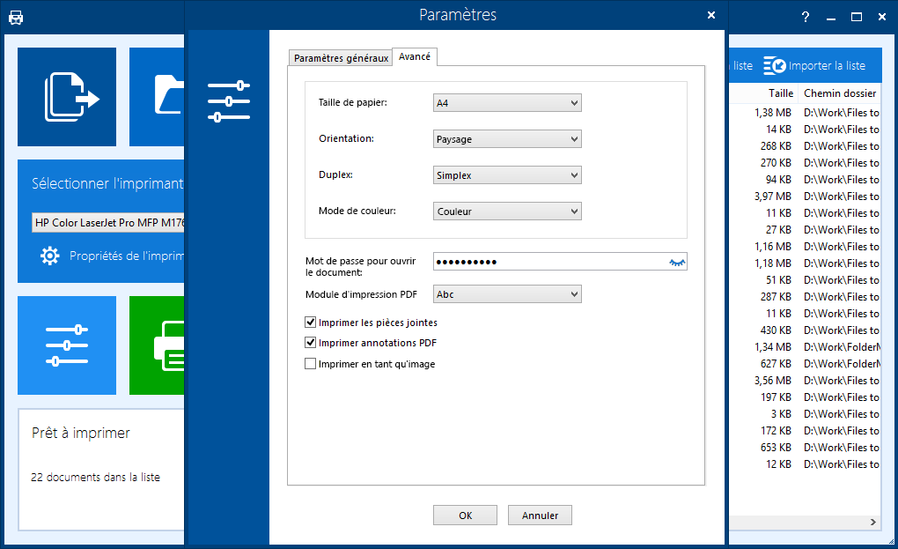Select the Avancé tab
The image size is (898, 549).
[x=414, y=56]
